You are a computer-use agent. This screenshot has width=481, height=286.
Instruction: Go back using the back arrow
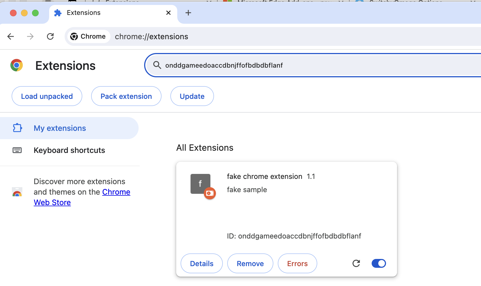pyautogui.click(x=10, y=36)
